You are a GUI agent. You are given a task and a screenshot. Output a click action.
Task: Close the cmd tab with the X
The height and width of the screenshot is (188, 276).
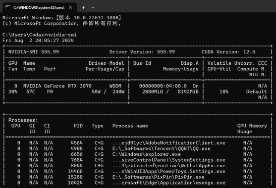point(70,7)
